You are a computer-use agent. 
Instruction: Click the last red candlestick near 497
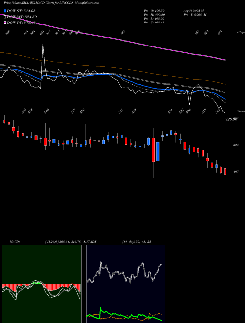click(225, 171)
